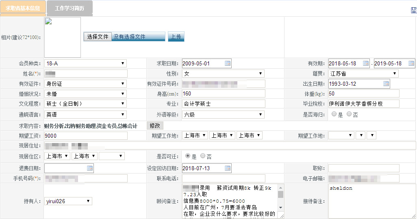This screenshot has height=219, width=417.
Task: Select 是 for 是否海归
Action: (334, 114)
